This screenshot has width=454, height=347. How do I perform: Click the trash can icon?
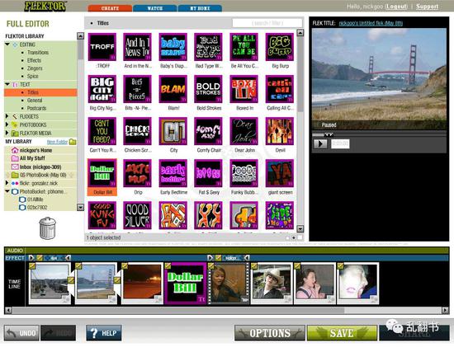pos(48,228)
